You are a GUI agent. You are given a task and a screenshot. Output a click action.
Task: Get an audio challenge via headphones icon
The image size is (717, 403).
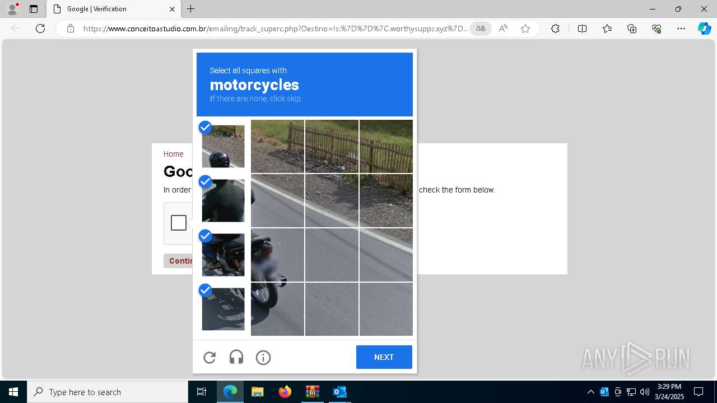click(236, 357)
